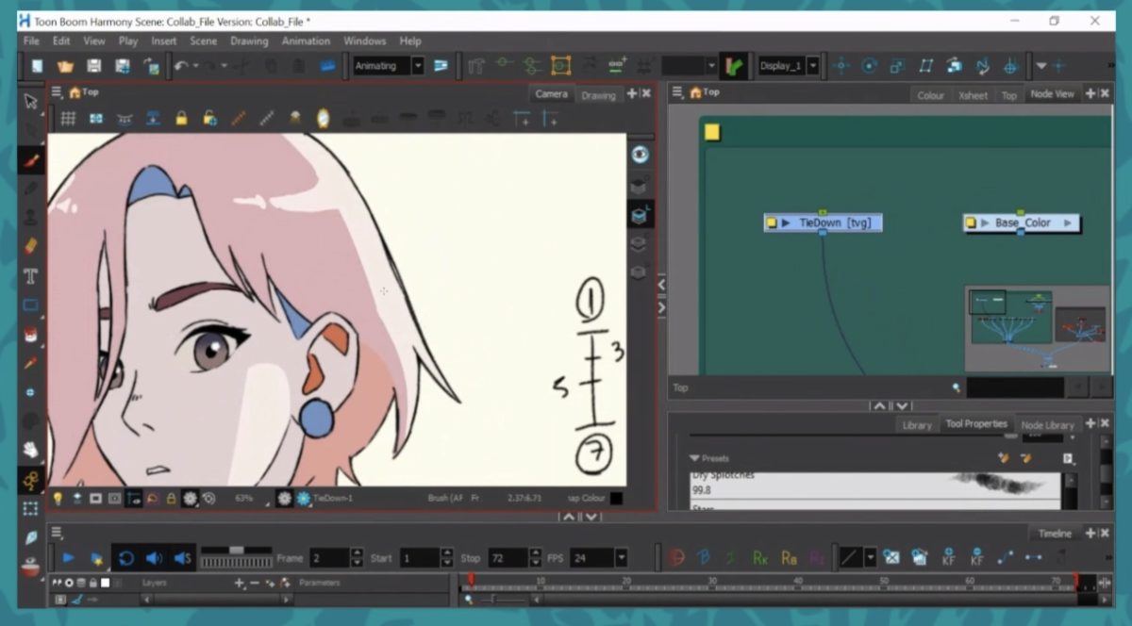Screen dimensions: 1132x626
Task: Click the Save Scene floppy icon
Action: point(93,66)
